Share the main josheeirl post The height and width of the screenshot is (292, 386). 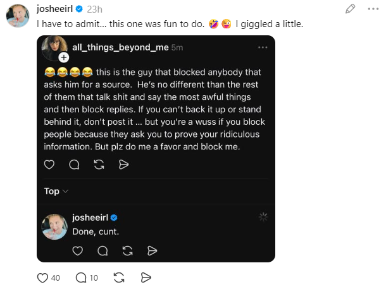pyautogui.click(x=145, y=277)
